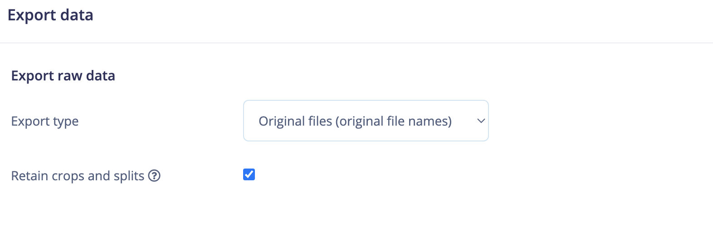Click the word crops in Retain crops and splits

pyautogui.click(x=68, y=176)
